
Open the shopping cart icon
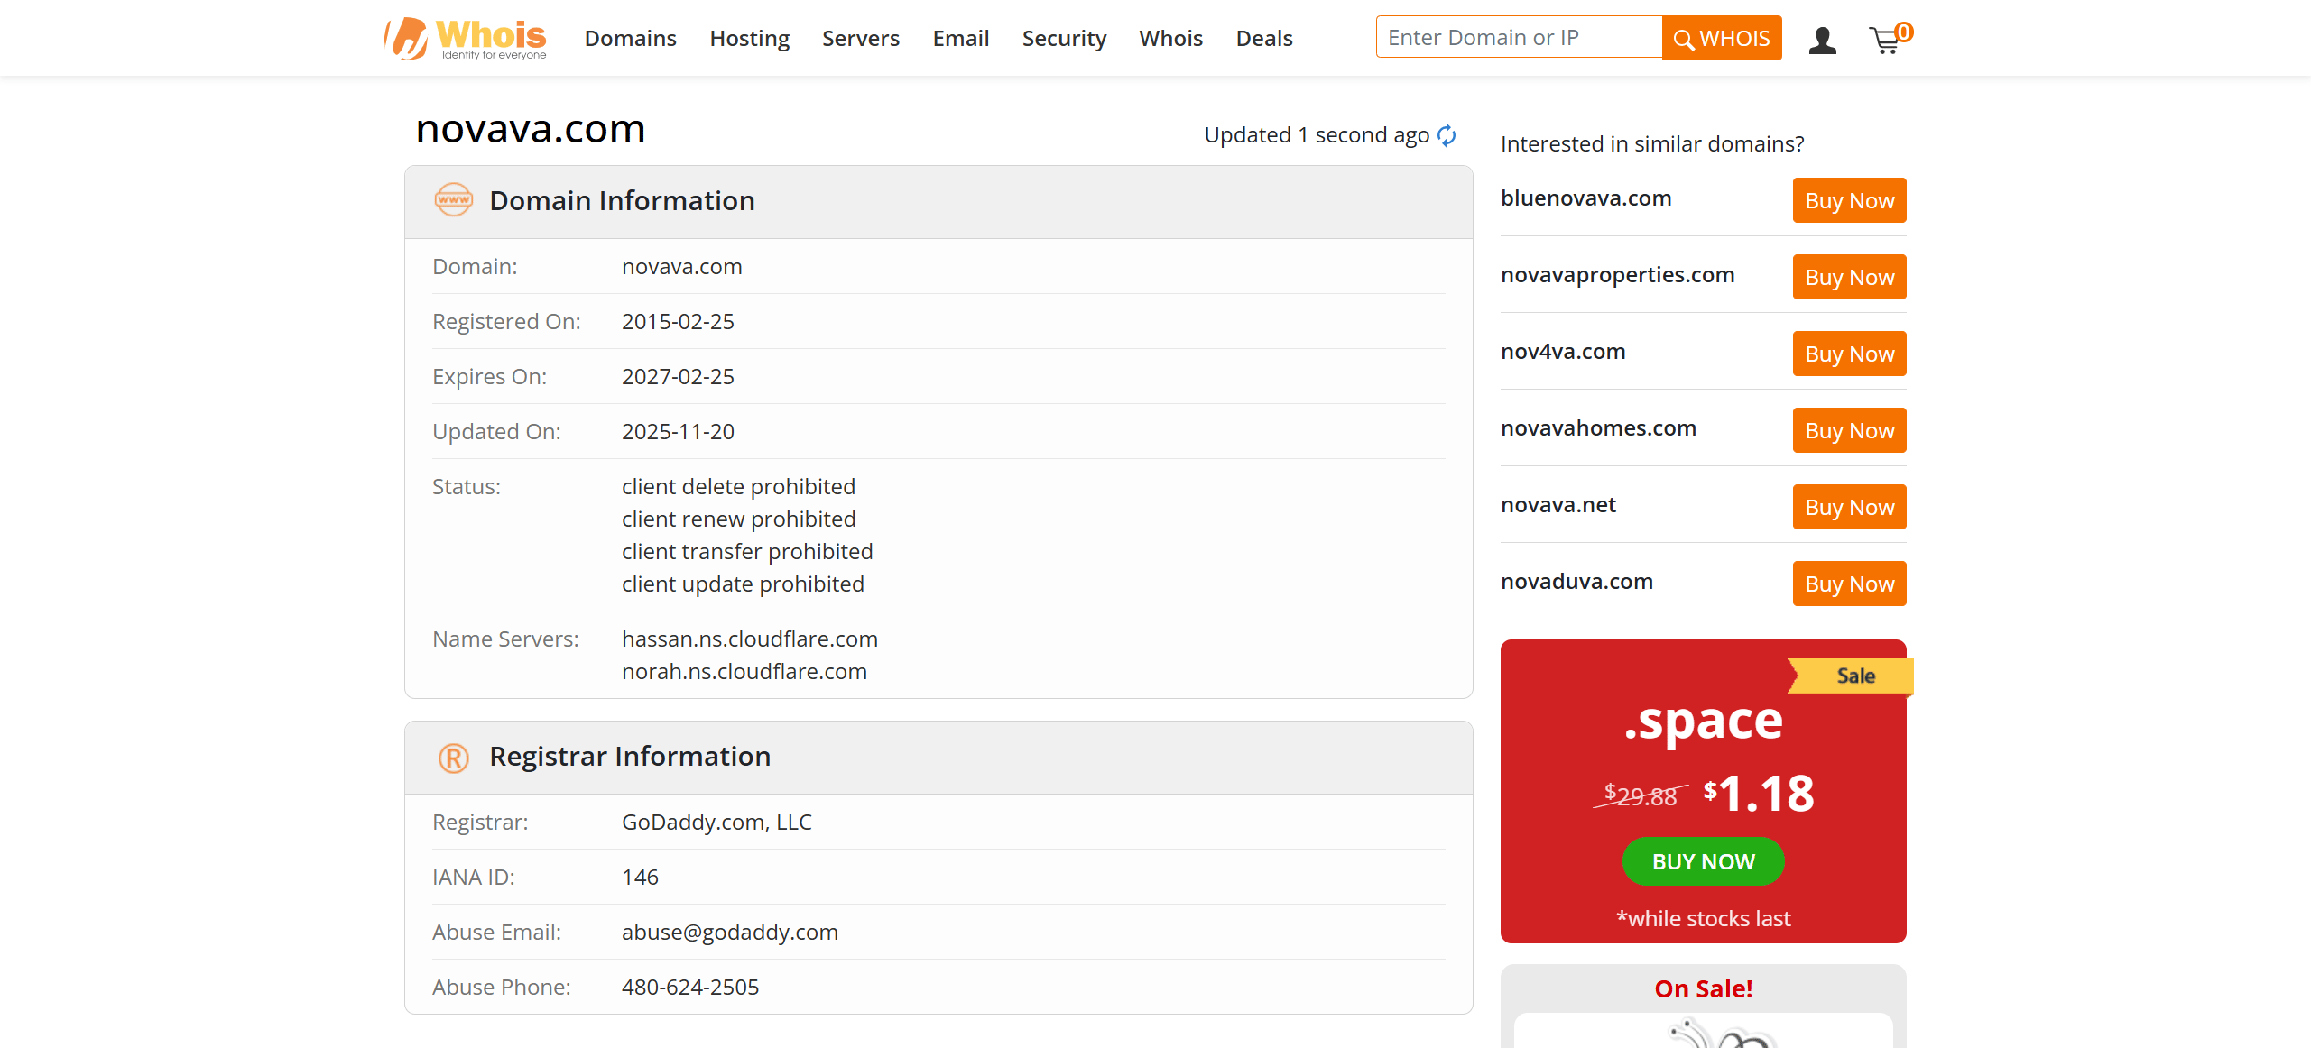tap(1890, 38)
